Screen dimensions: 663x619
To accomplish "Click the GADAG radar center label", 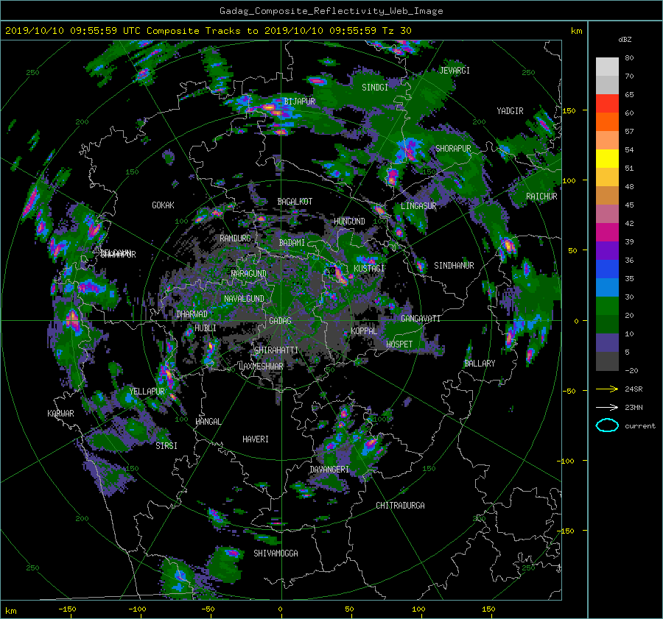I will (281, 321).
